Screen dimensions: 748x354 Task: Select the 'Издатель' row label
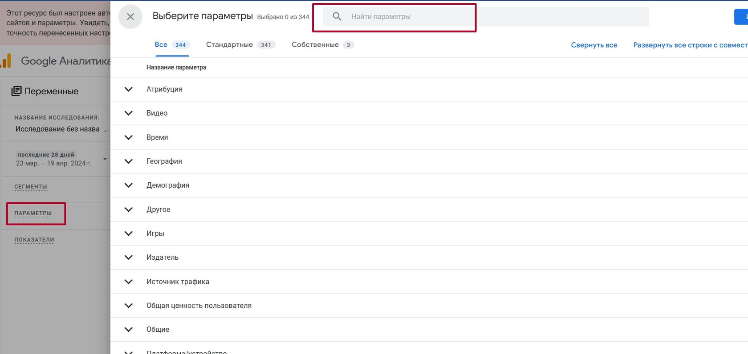coord(163,257)
